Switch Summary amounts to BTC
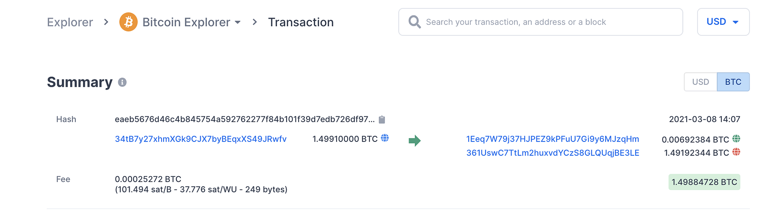This screenshot has height=220, width=763. [x=733, y=82]
